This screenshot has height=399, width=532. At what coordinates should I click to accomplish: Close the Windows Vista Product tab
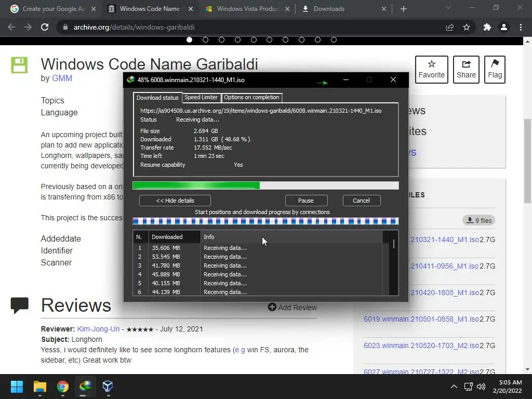[287, 9]
